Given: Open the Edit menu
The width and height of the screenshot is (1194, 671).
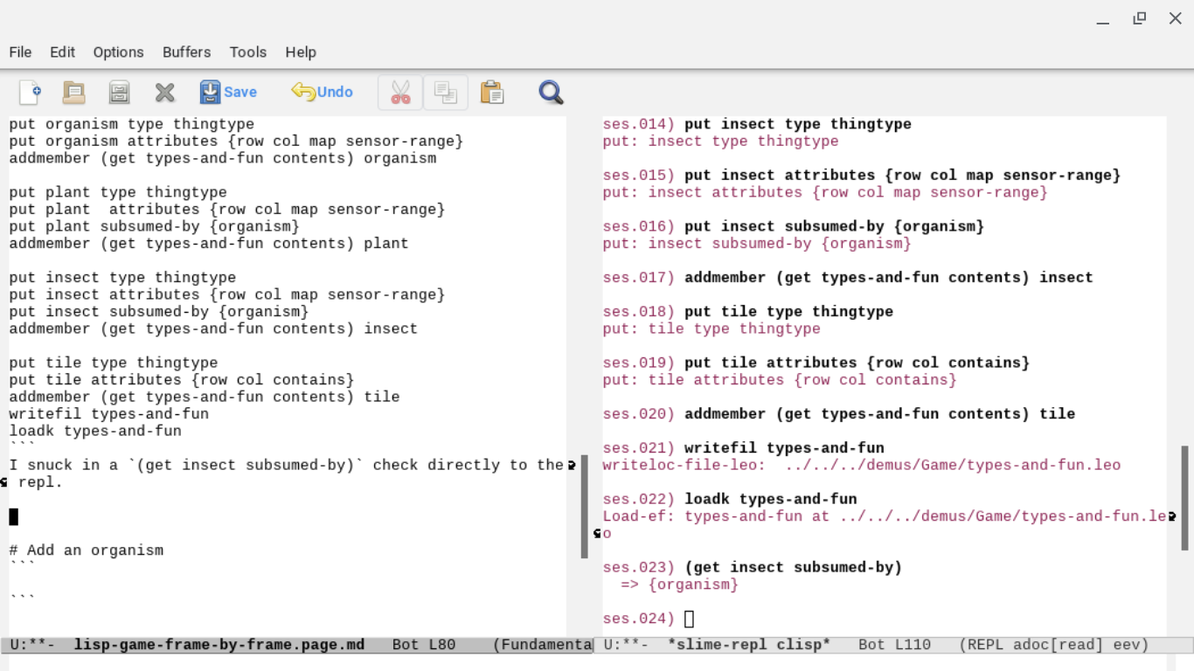Looking at the screenshot, I should [x=62, y=52].
